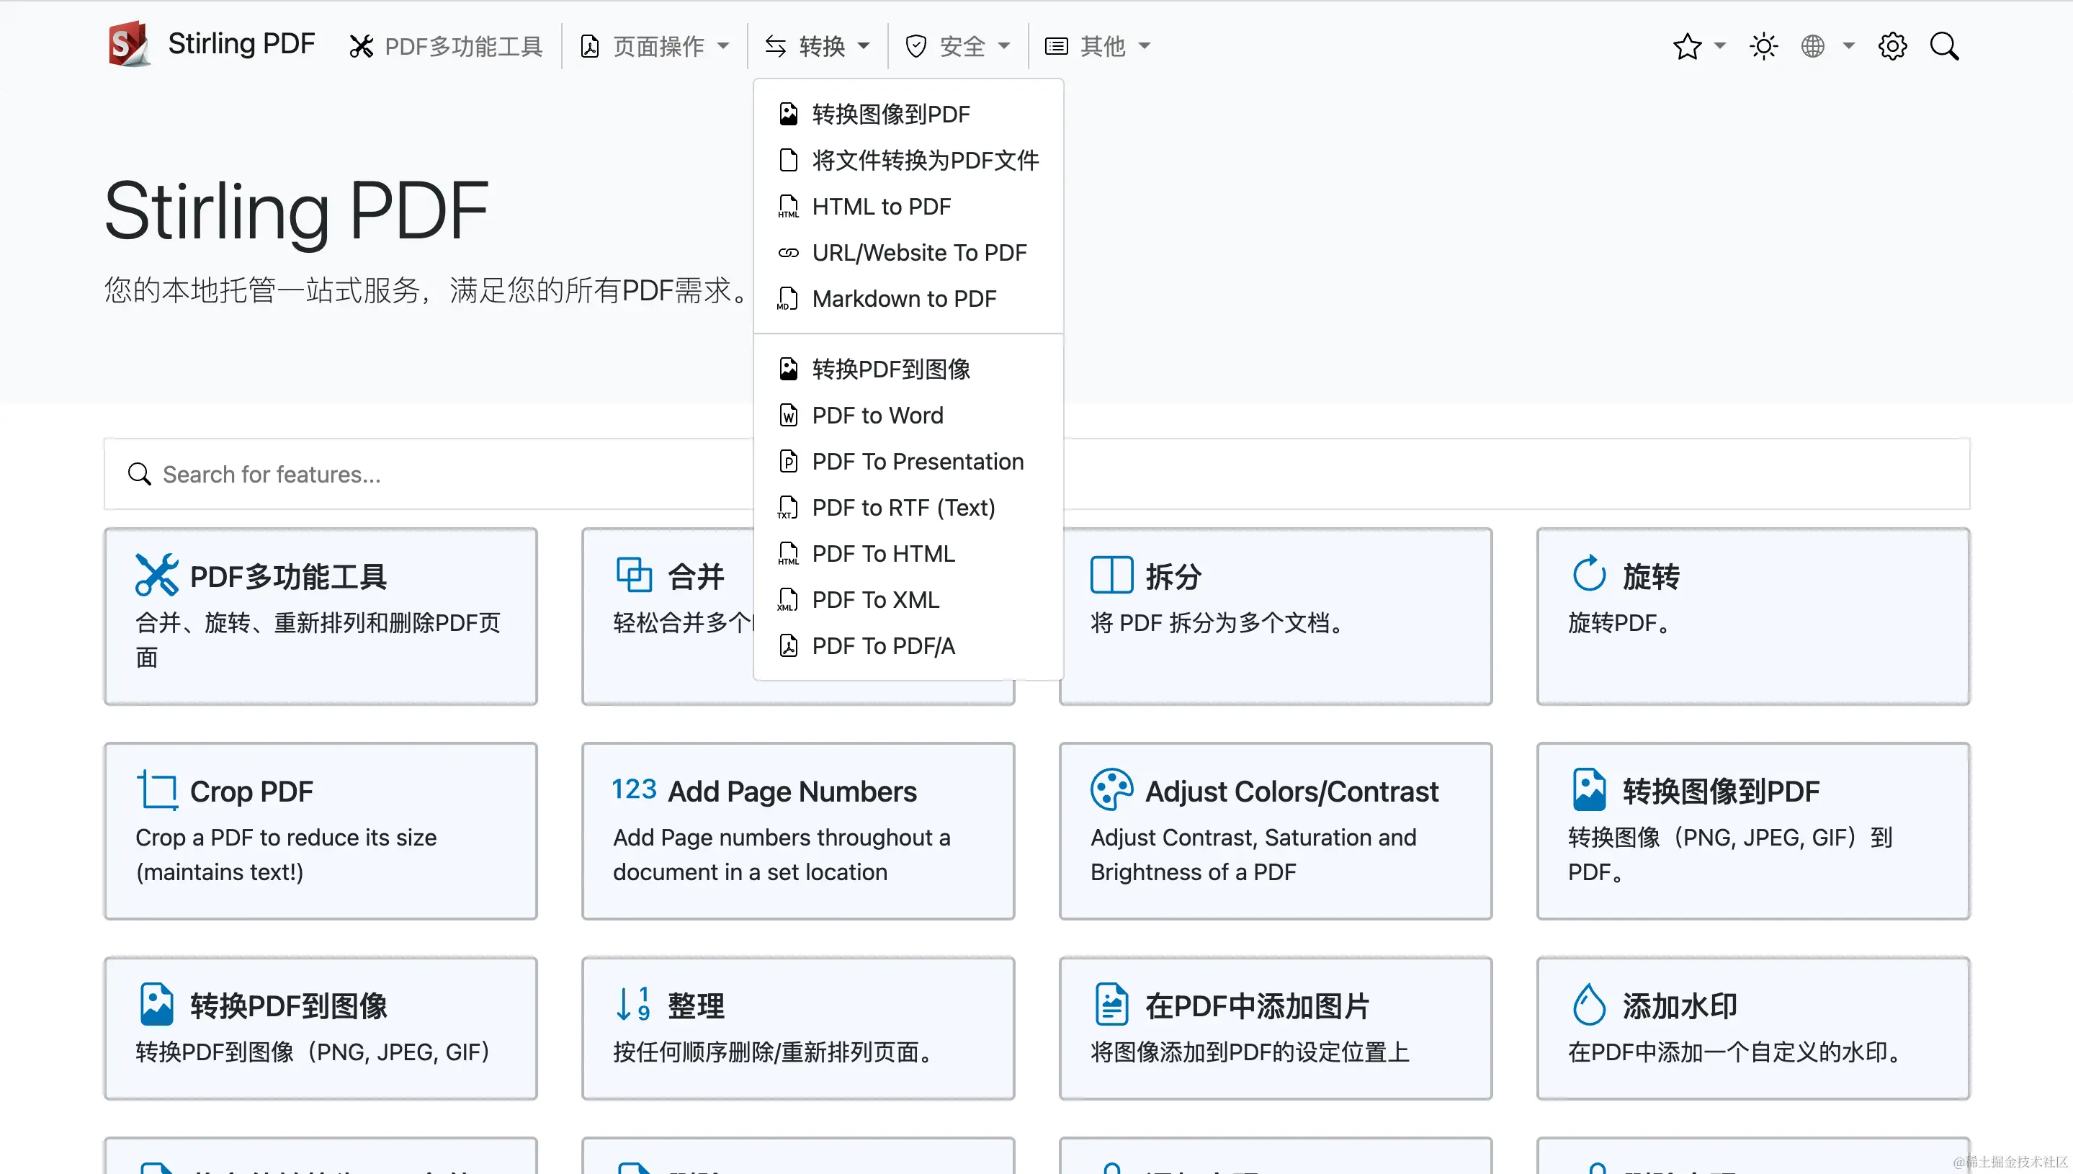Click the Stirling PDF logo icon
Screen dimensions: 2073x1174
pos(129,45)
